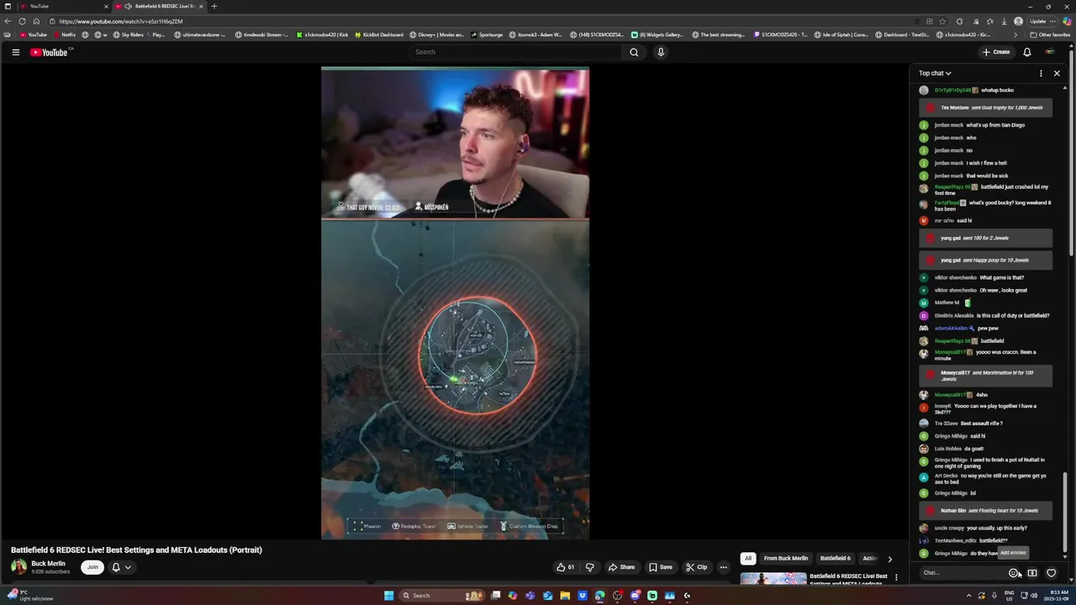This screenshot has width=1076, height=605.
Task: Open the account avatar menu in YouTube header
Action: point(1049,52)
